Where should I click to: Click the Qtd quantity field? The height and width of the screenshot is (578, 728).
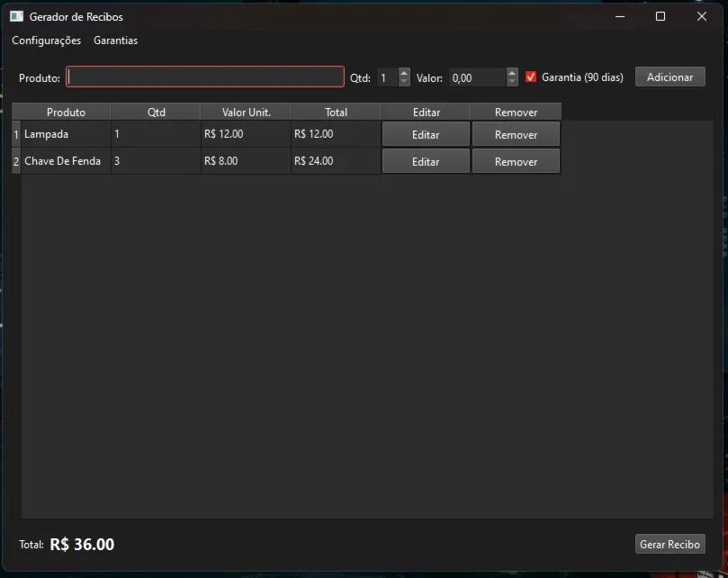388,77
